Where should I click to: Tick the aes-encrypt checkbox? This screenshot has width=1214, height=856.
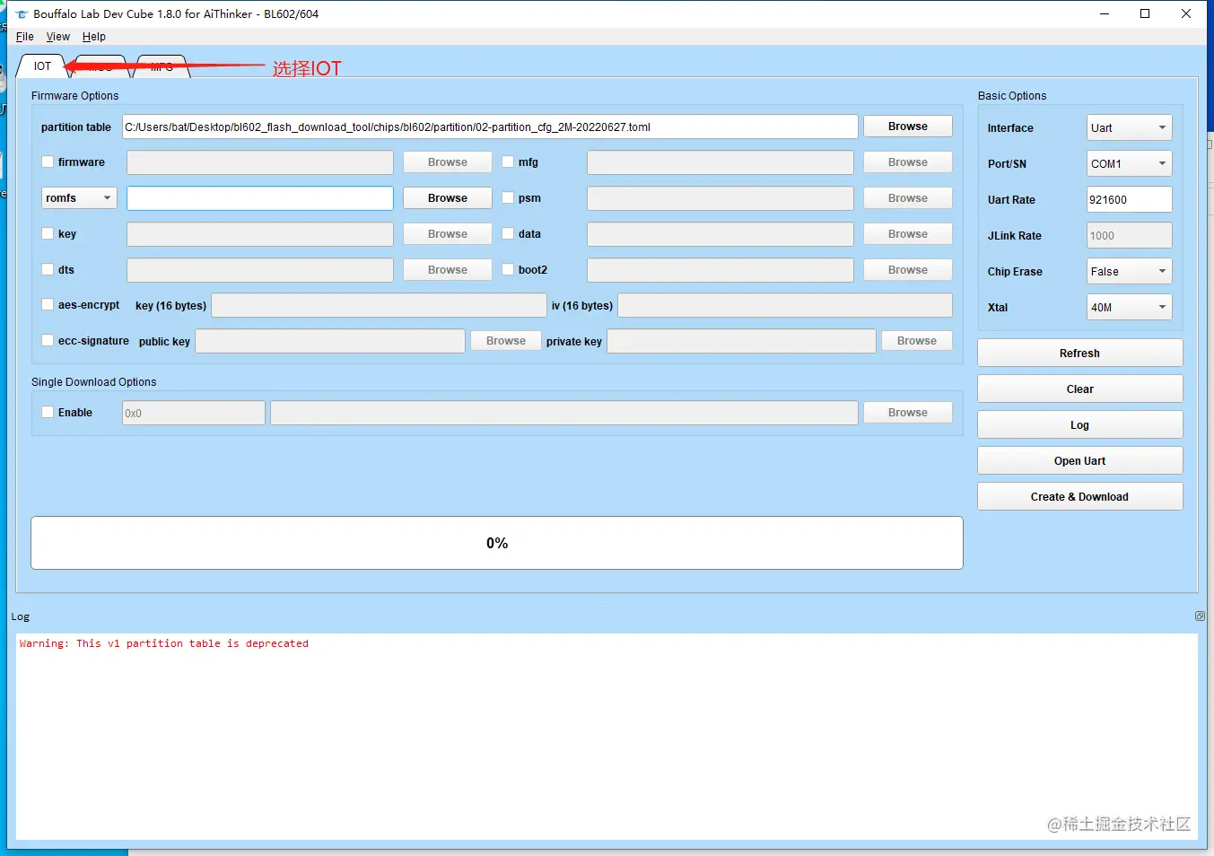pos(48,305)
